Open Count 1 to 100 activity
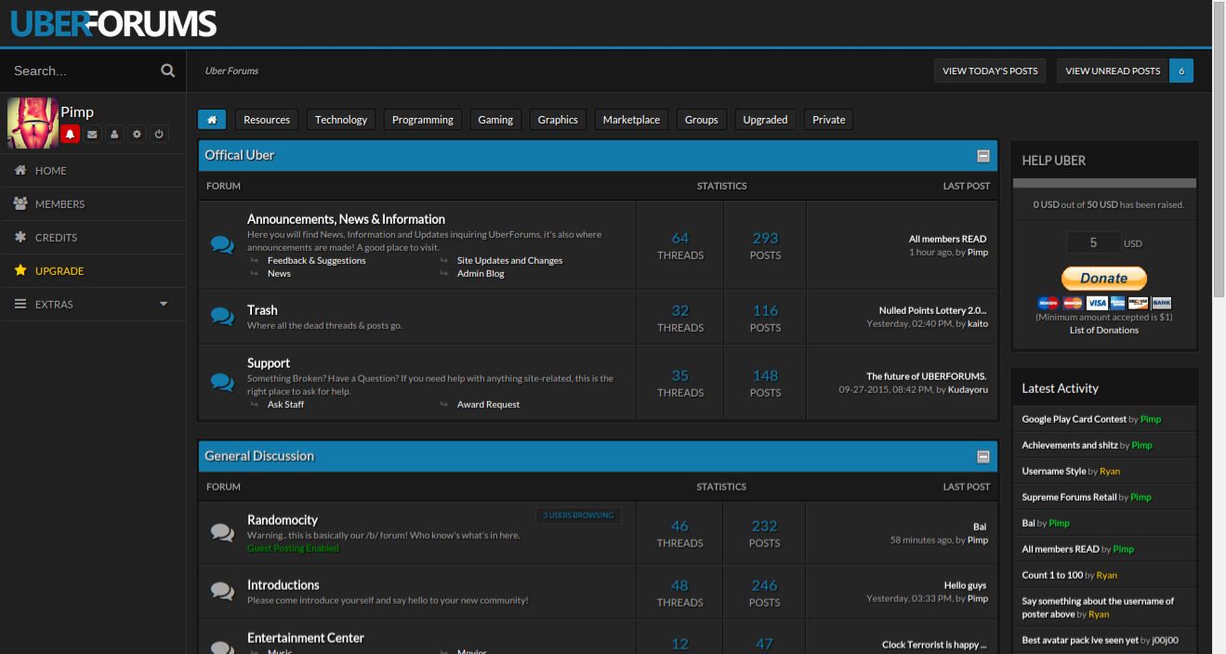1226x654 pixels. point(1052,575)
